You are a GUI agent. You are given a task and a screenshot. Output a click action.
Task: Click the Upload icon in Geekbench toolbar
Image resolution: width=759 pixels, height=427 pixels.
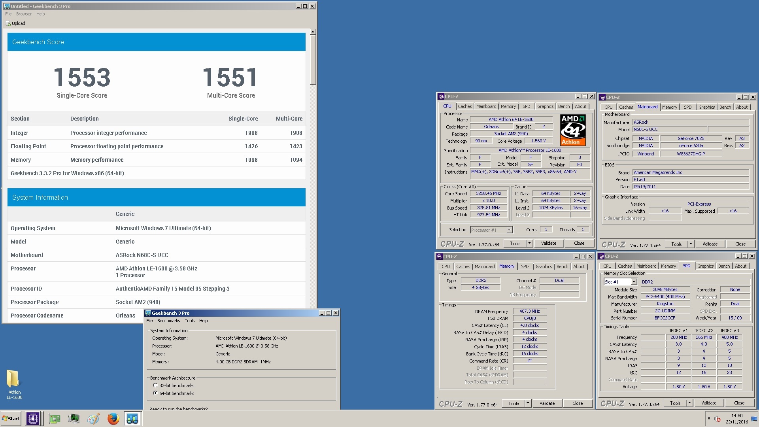(x=8, y=24)
